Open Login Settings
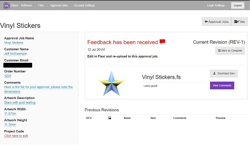The width and height of the screenshot is (250, 149). coord(216,5)
